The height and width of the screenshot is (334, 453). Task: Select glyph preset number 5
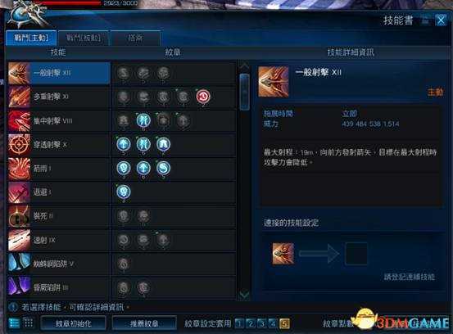point(284,323)
